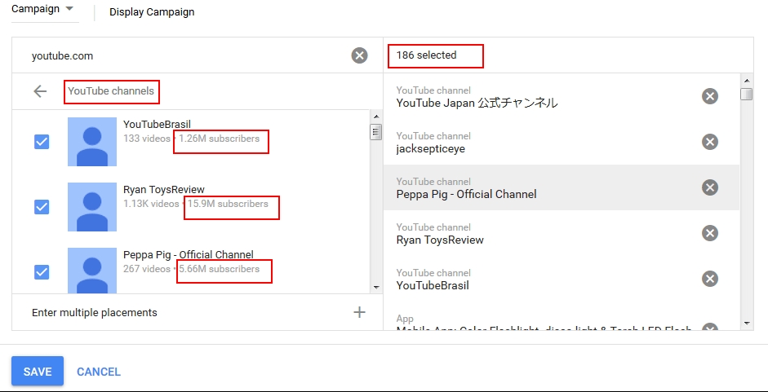The height and width of the screenshot is (392, 768).
Task: Remove jacksepticeye from selected placements
Action: coord(710,142)
